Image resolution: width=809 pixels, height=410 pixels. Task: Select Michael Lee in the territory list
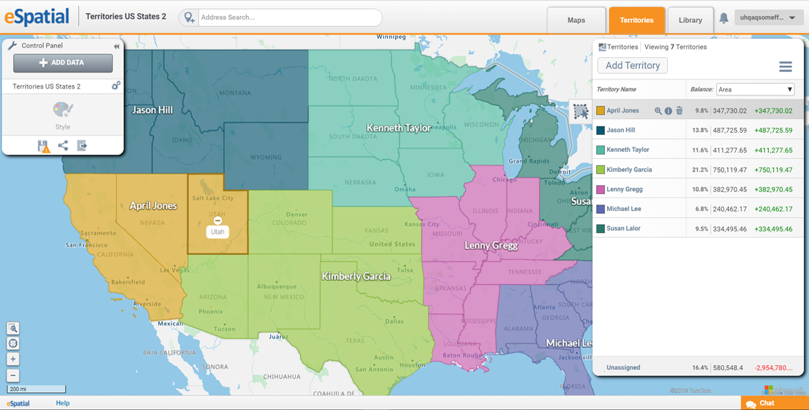[624, 209]
